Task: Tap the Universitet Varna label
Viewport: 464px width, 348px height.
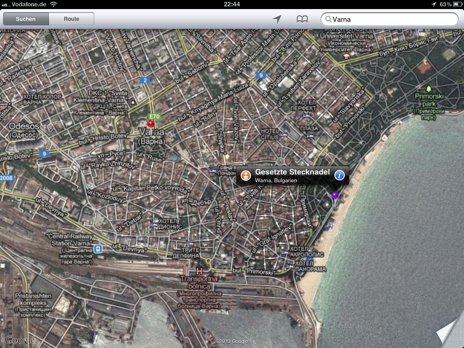Action: tap(346, 41)
